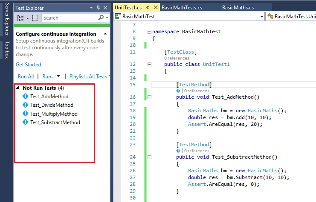Viewport: 316px width, 202px height.
Task: Click the search magnifier icon
Action: click(x=101, y=18)
